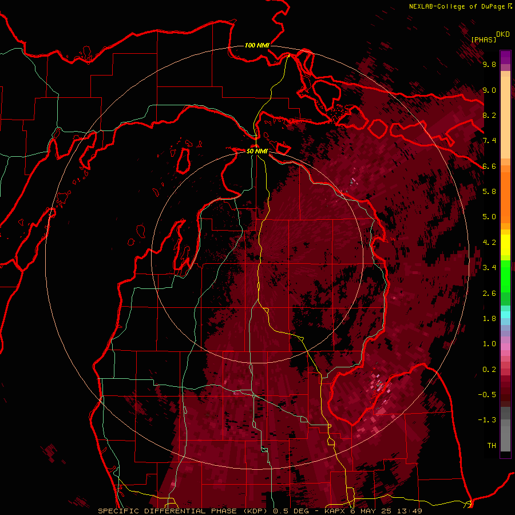Image resolution: width=515 pixels, height=515 pixels.
Task: Select the 4.2 scale label
Action: click(x=489, y=243)
